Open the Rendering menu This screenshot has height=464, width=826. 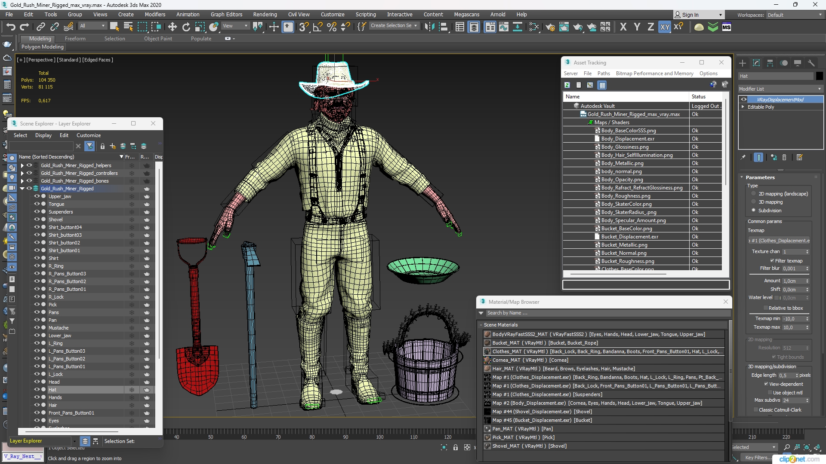point(265,15)
